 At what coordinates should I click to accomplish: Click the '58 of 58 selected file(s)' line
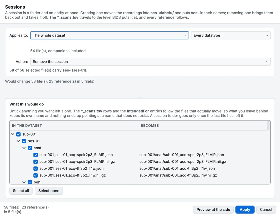click(48, 70)
